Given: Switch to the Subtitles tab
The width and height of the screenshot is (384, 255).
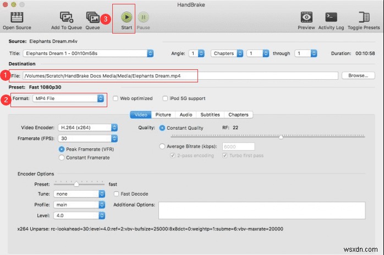Looking at the screenshot, I should coord(210,114).
